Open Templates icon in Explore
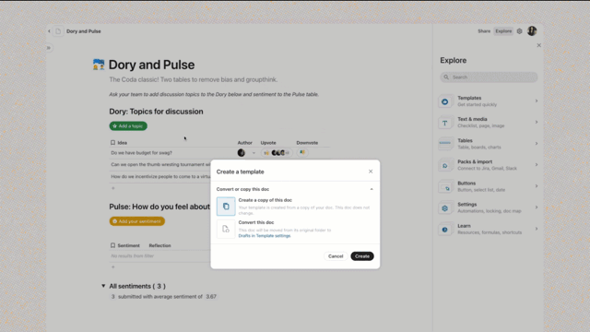590x332 pixels. (445, 101)
